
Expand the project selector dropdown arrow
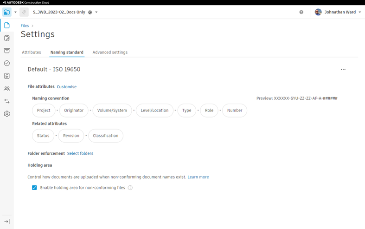(96, 12)
